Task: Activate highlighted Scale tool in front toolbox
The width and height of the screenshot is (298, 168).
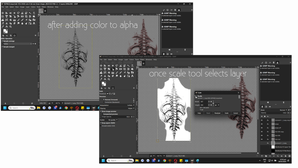Action: (x=113, y=69)
